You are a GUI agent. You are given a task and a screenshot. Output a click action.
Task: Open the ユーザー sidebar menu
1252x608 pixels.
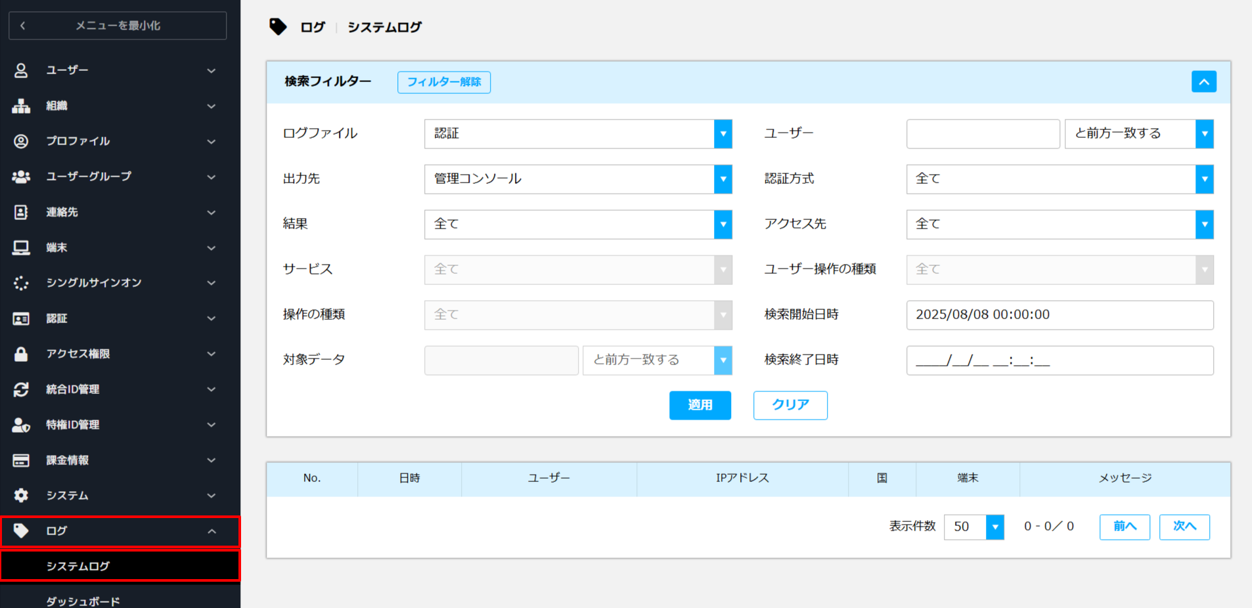(x=120, y=70)
